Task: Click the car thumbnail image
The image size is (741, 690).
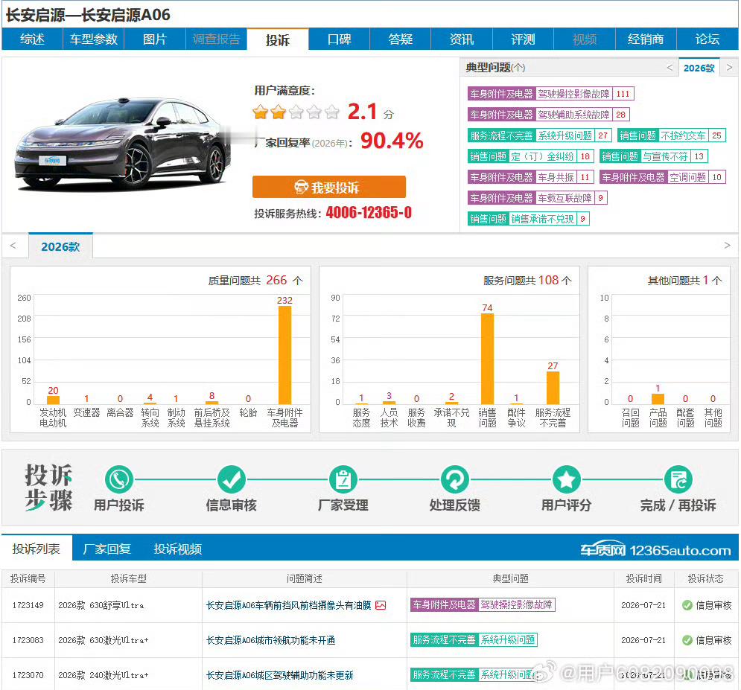Action: (x=122, y=145)
